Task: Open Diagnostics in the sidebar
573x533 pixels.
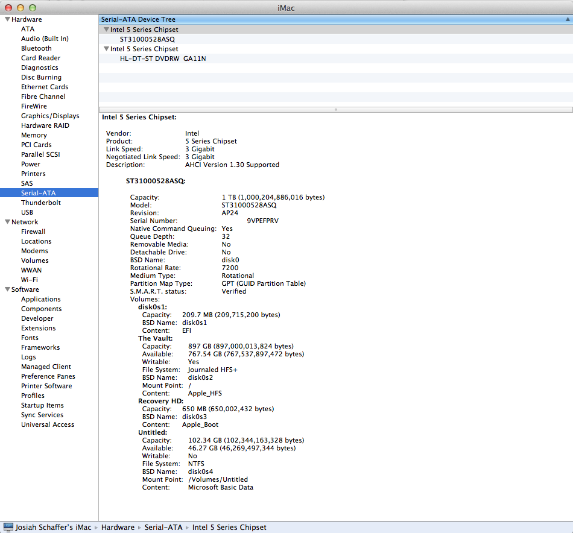Action: tap(39, 68)
